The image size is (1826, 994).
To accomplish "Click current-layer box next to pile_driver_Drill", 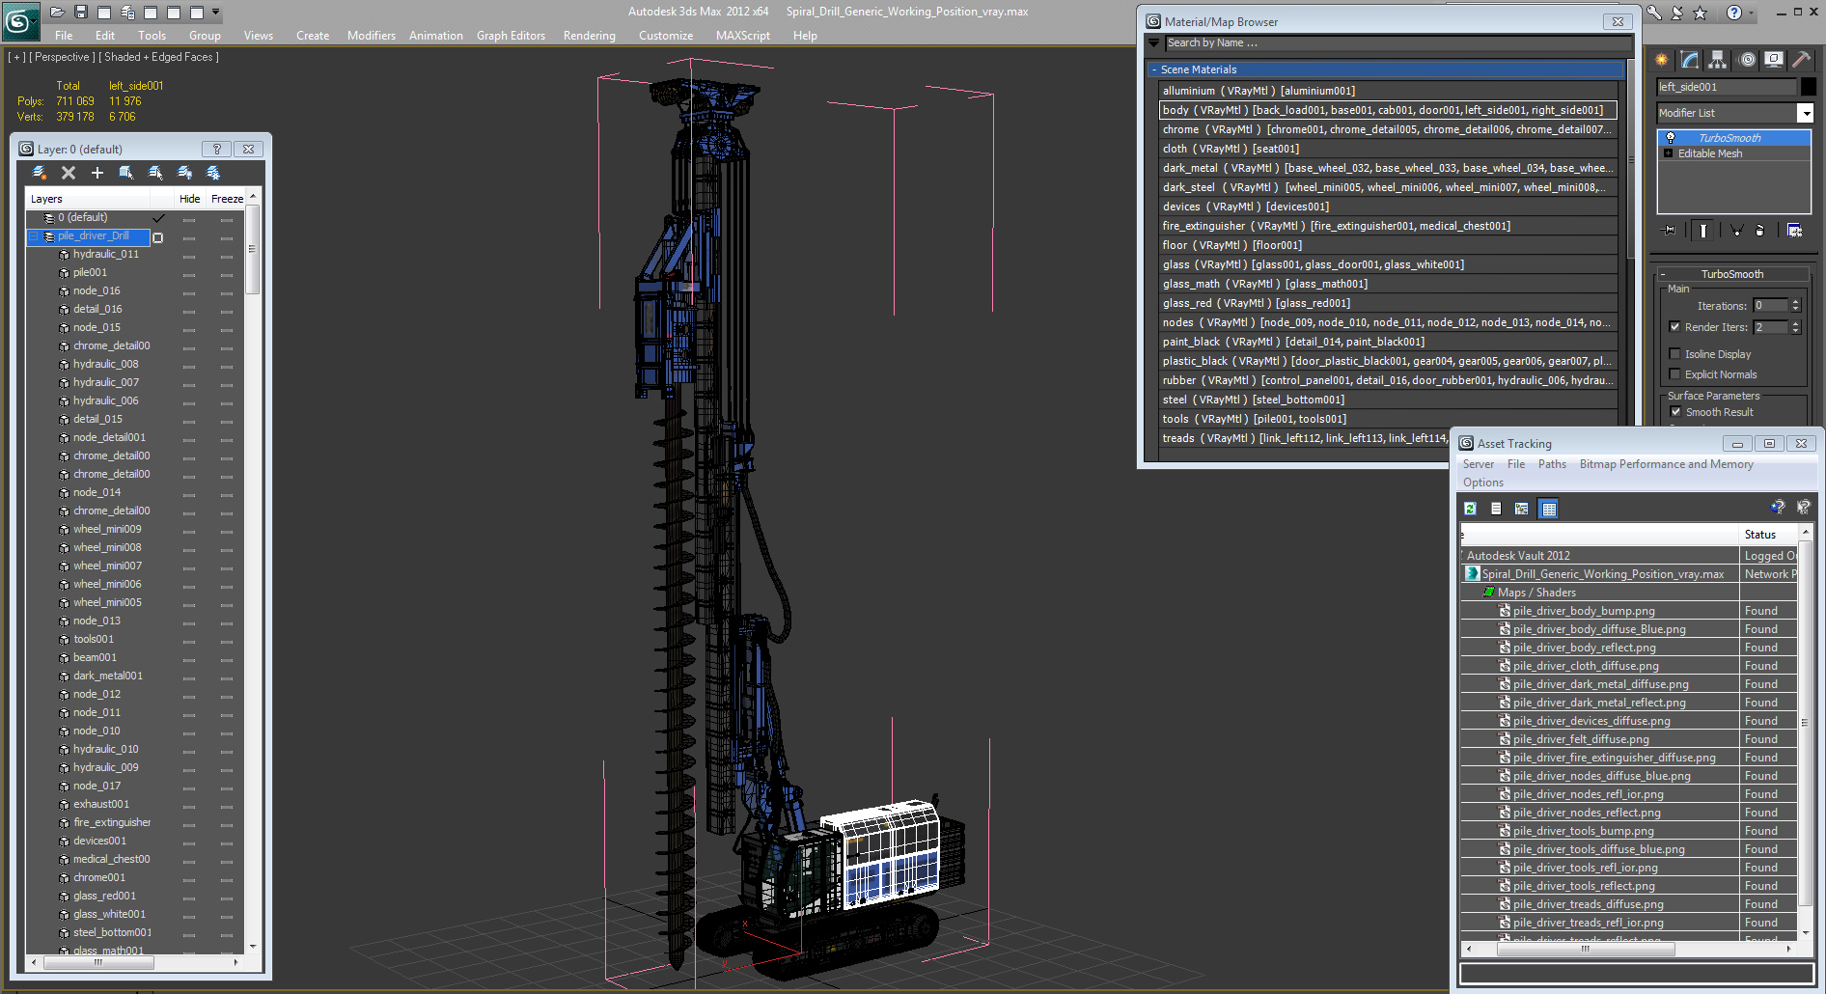I will (158, 237).
